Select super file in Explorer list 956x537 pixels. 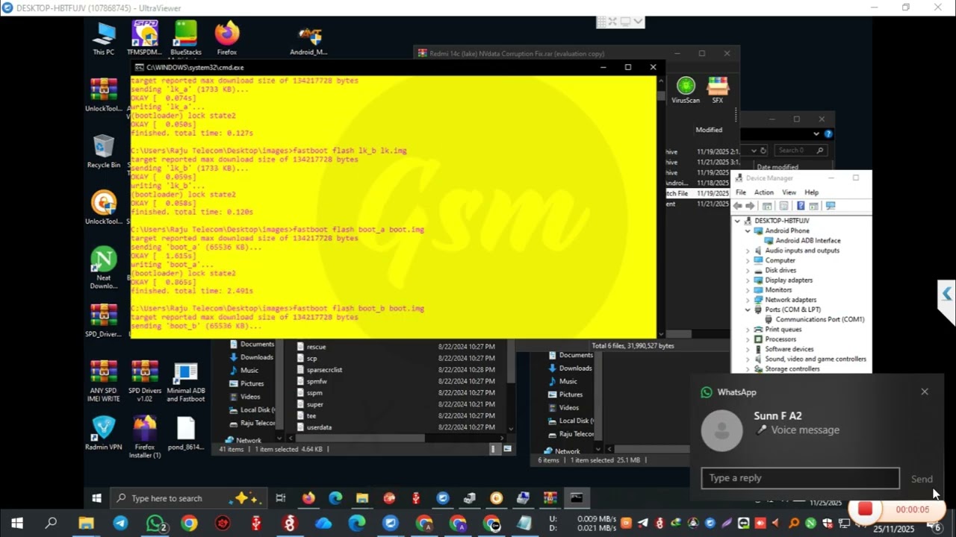[x=315, y=404]
